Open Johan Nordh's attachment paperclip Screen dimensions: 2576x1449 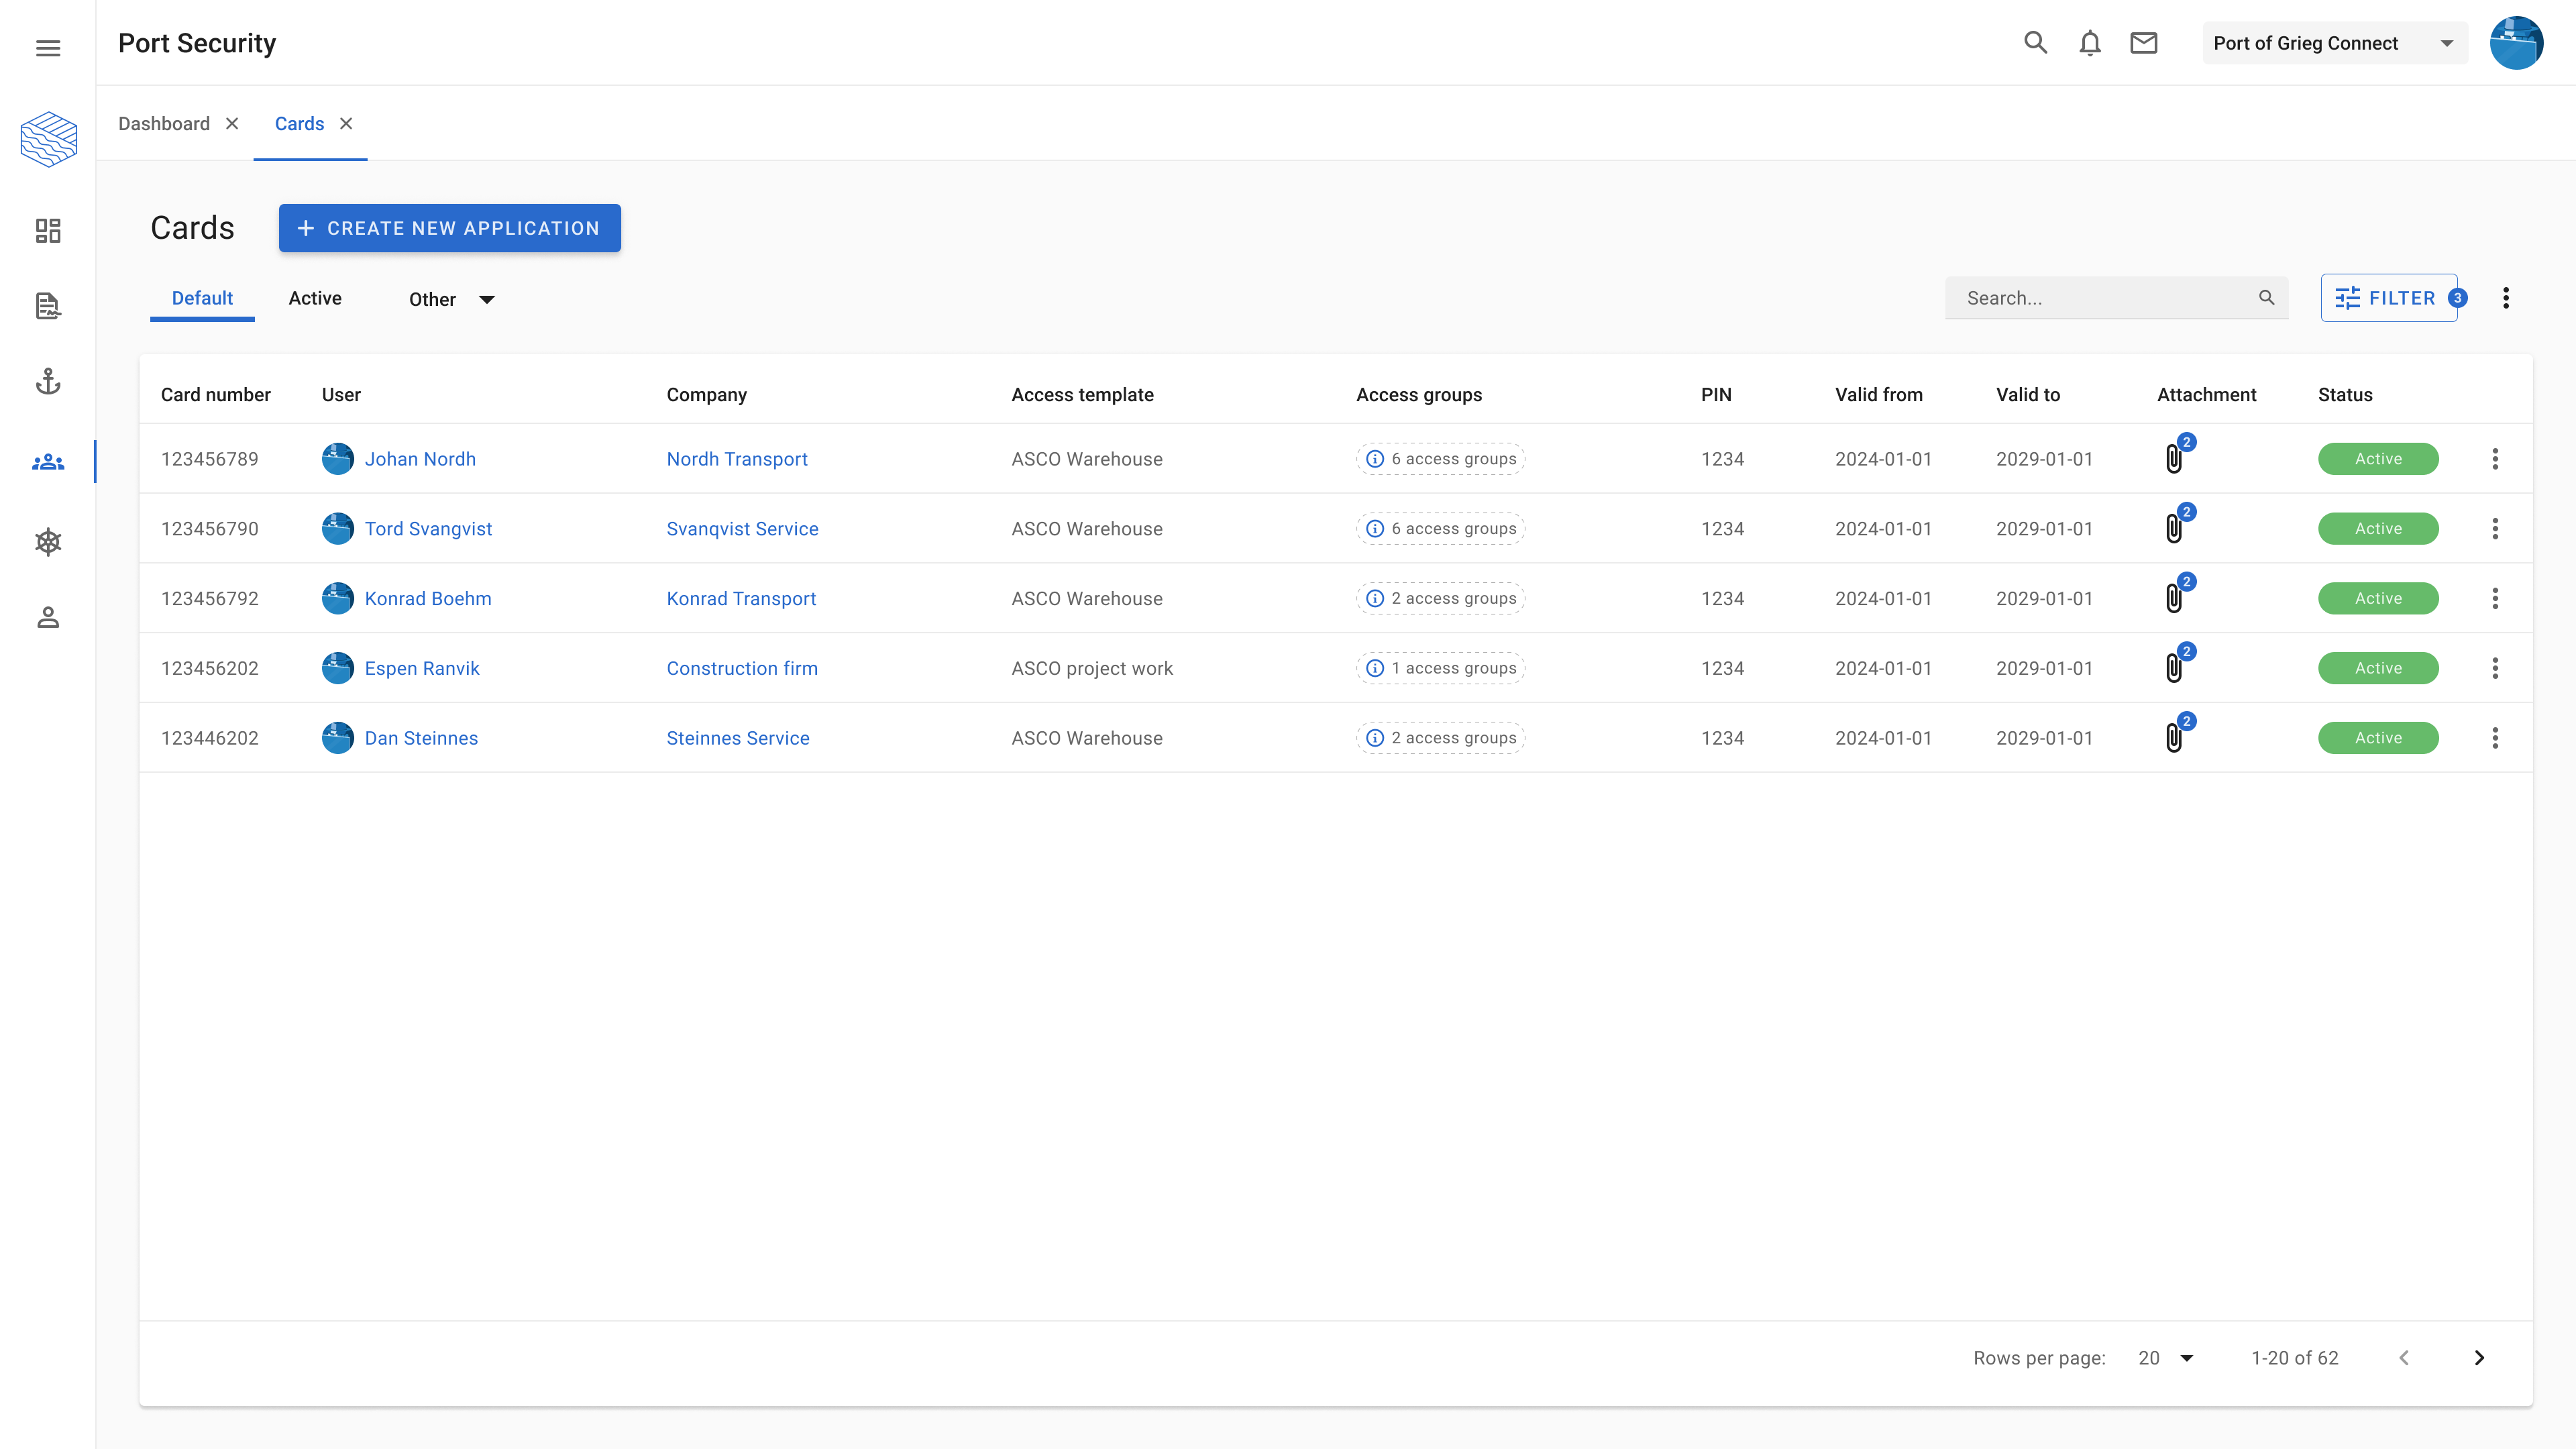pos(2174,459)
